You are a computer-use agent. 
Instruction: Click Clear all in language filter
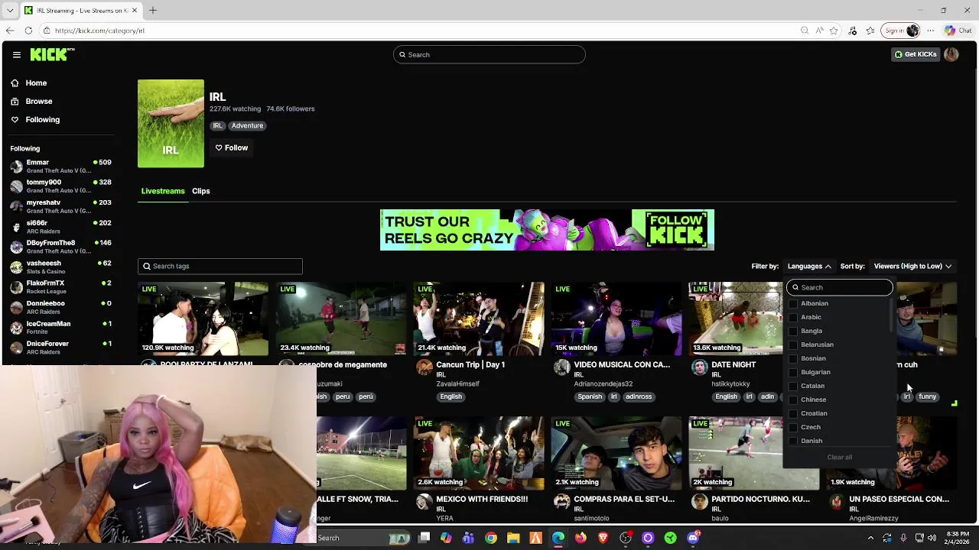[x=839, y=458]
